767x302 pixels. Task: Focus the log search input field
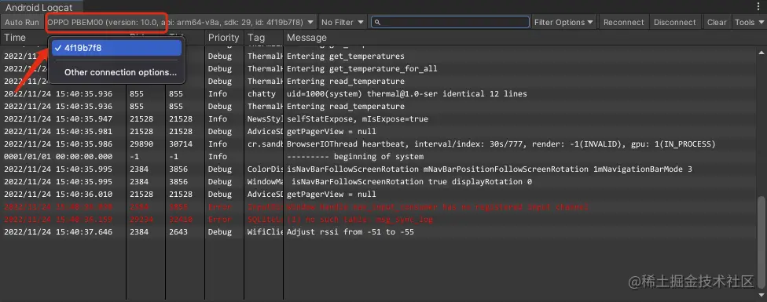pyautogui.click(x=450, y=23)
